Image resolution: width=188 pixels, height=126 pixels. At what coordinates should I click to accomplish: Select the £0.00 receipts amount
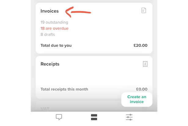pyautogui.click(x=142, y=89)
